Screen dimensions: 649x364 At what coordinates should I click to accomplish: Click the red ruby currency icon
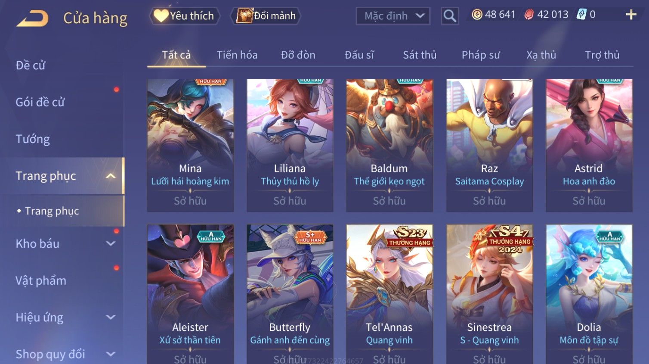tap(529, 15)
